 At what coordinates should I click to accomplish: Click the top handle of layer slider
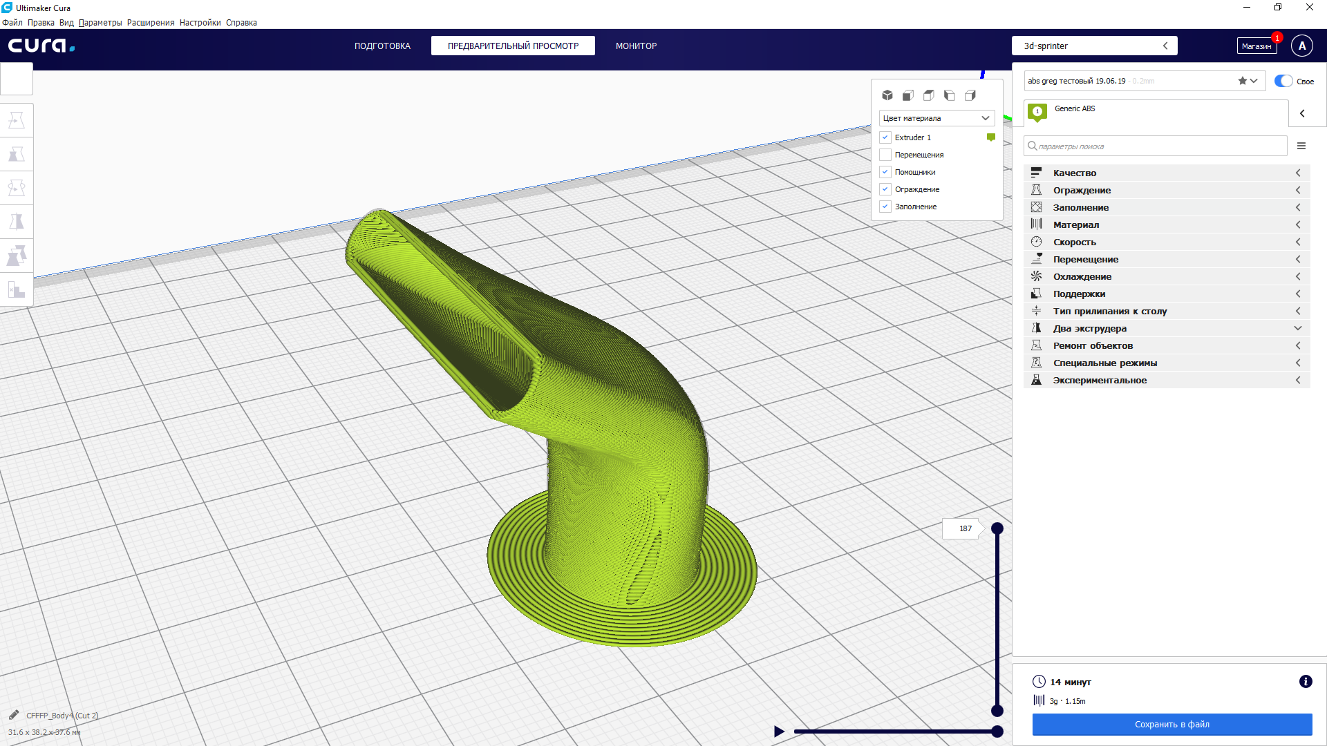pyautogui.click(x=997, y=528)
